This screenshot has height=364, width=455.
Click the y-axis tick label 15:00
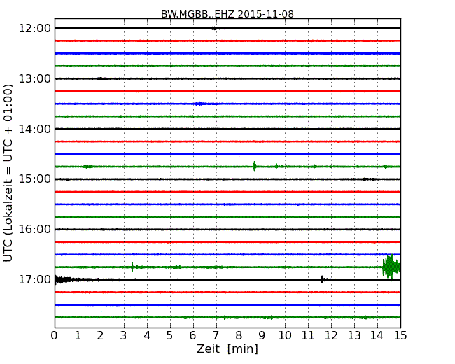tap(35, 179)
